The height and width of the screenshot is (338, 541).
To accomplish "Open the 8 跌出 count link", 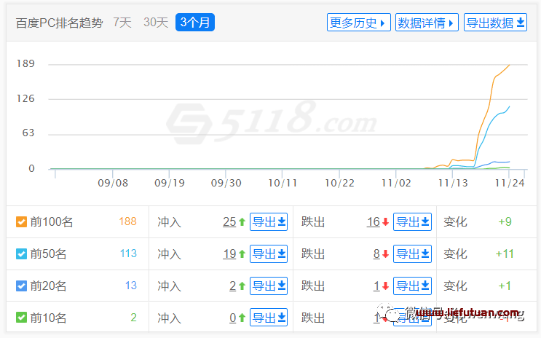I will [x=376, y=254].
